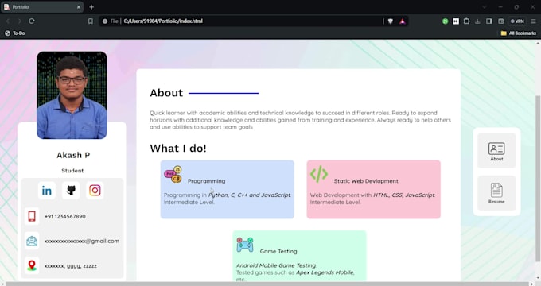
Task: Open the To-Do bookmark
Action: pyautogui.click(x=15, y=33)
